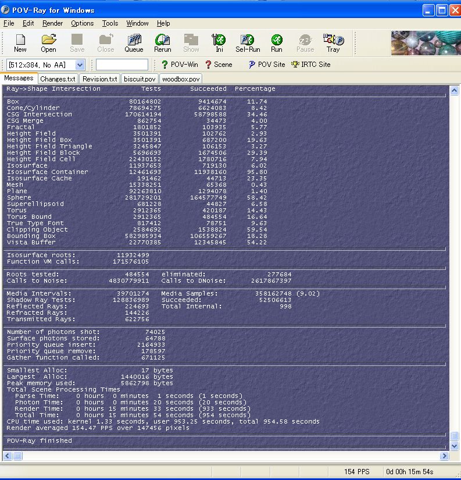Image resolution: width=461 pixels, height=480 pixels.
Task: Click the 'Isosurface Container' row
Action: [137, 172]
